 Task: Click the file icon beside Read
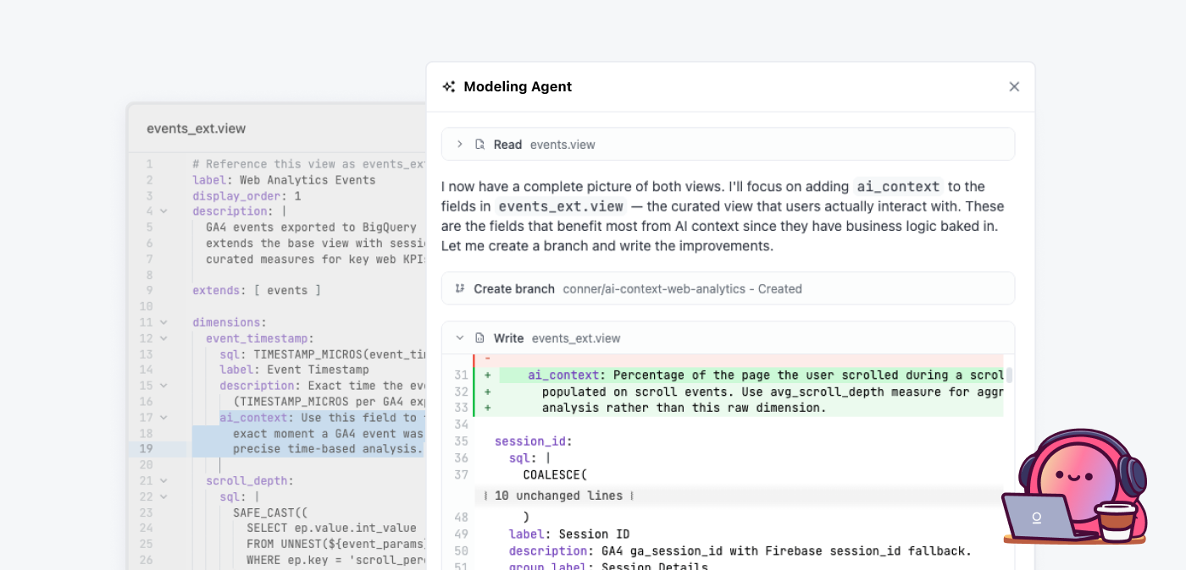click(479, 145)
